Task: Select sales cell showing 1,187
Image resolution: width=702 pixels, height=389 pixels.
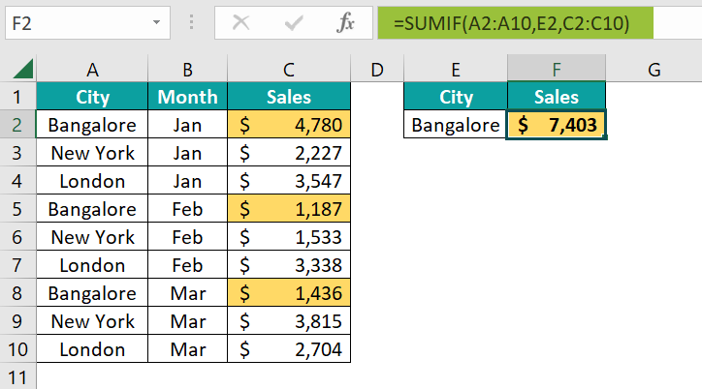Action: [289, 209]
